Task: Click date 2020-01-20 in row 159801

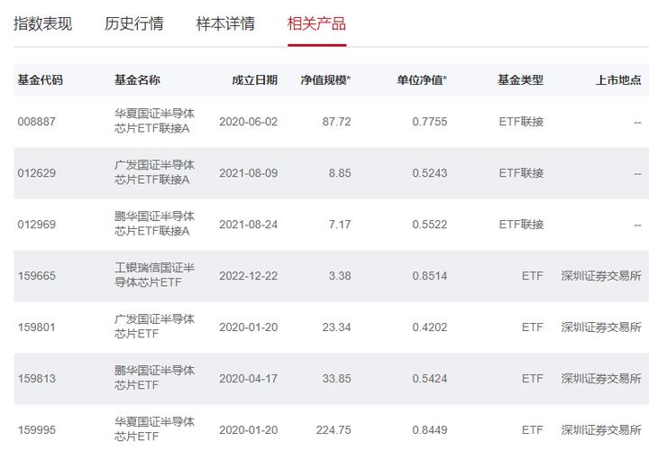Action: 249,327
